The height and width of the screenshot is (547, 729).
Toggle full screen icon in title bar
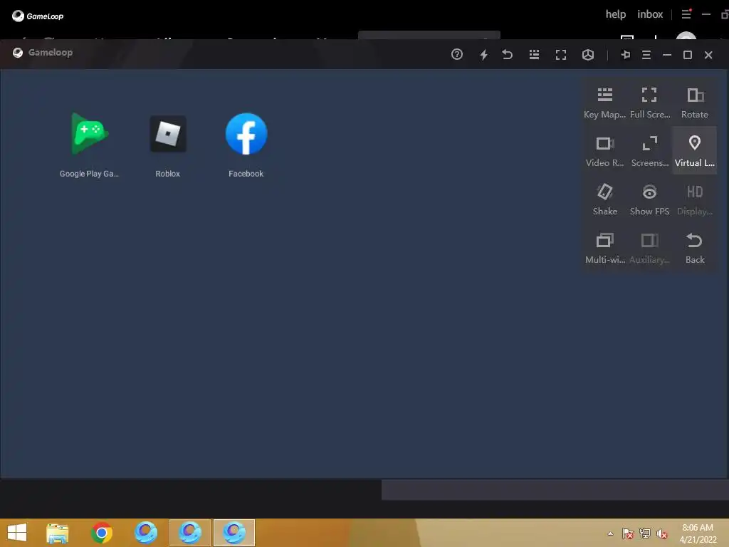(x=561, y=55)
